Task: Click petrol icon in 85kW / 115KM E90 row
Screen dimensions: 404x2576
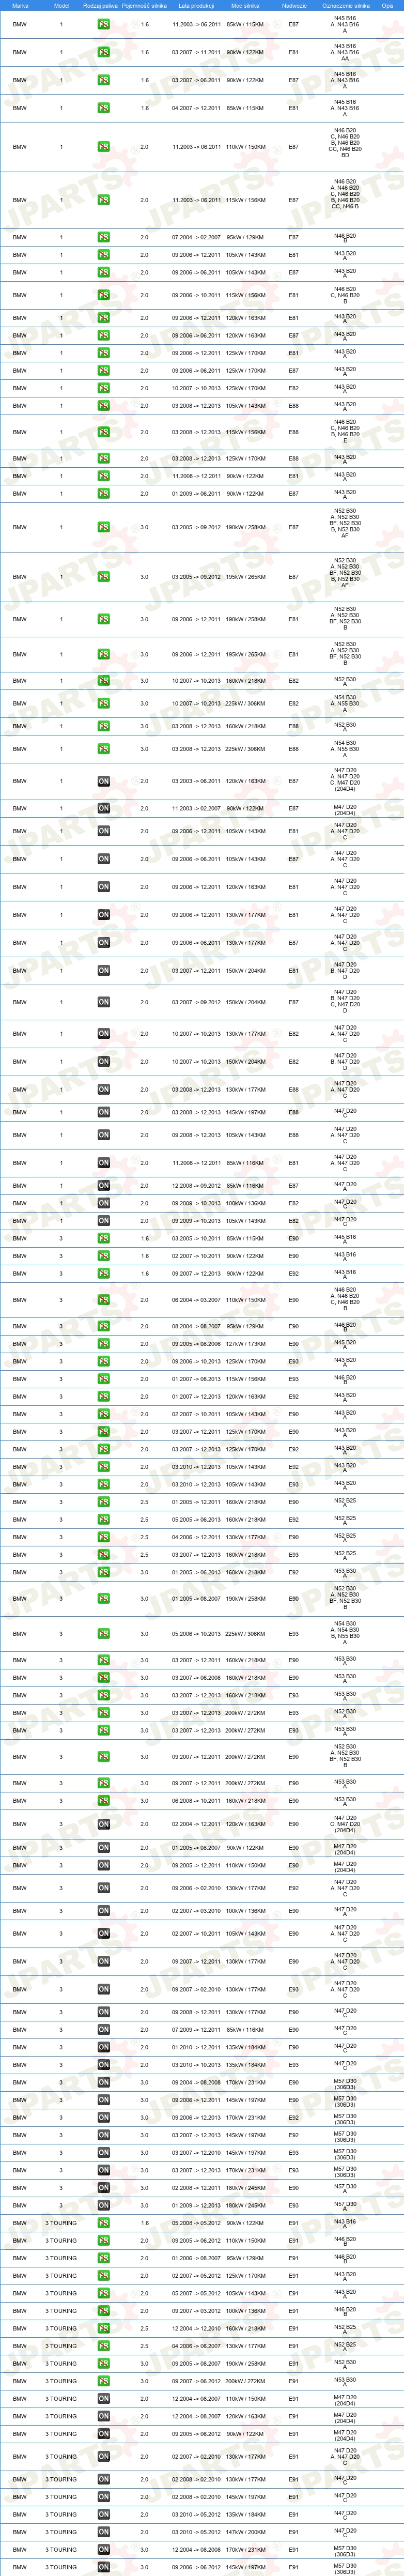Action: click(103, 1238)
